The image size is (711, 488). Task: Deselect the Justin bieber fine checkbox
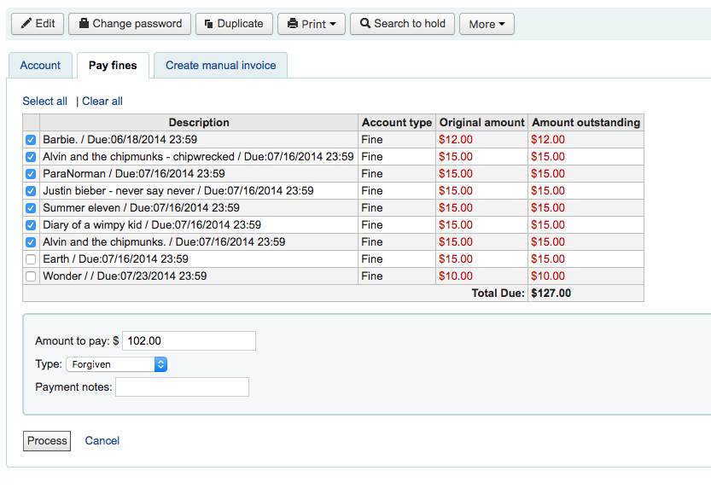[x=31, y=191]
